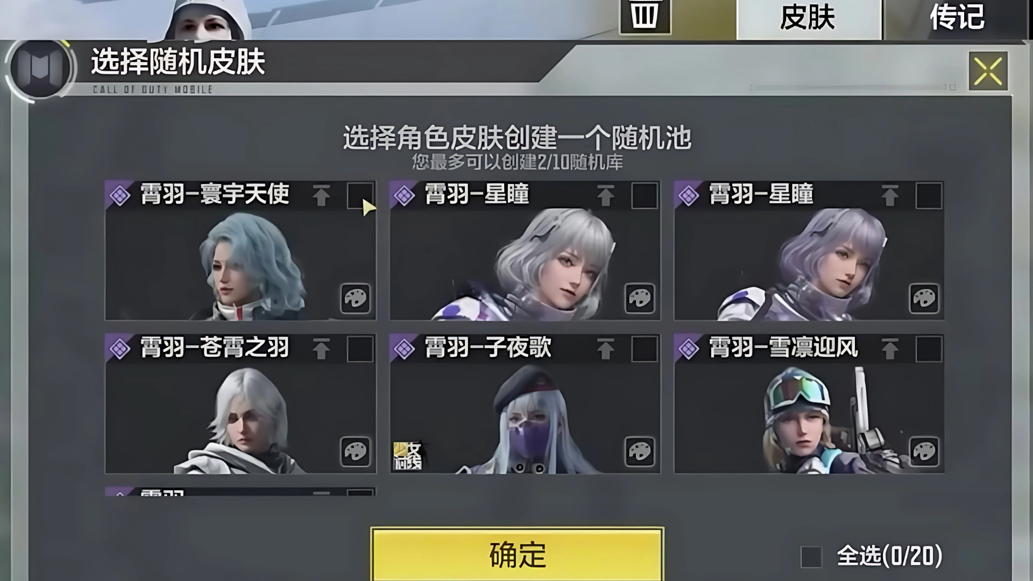
Task: Open palette icon on 寰宇天使 skin card
Action: 355,298
